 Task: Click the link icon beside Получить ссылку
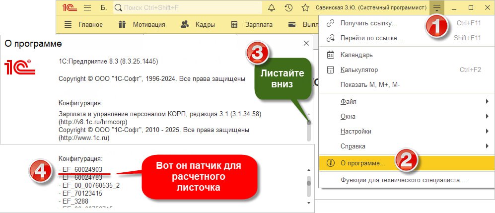(331, 23)
